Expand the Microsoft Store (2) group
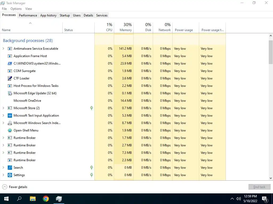This screenshot has width=273, height=204. point(3,108)
